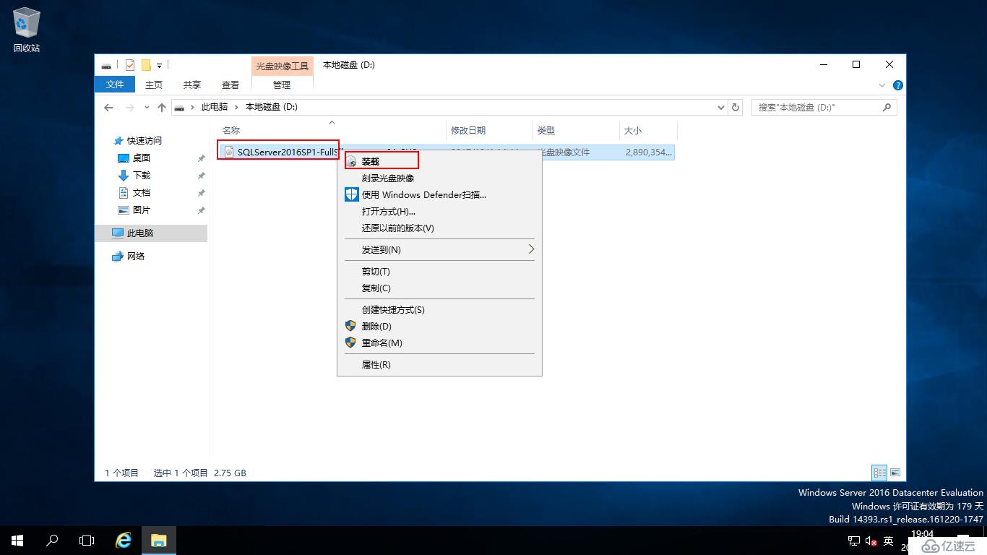Choose 删除(D) in the context menu
Viewport: 987px width, 555px height.
coord(439,327)
